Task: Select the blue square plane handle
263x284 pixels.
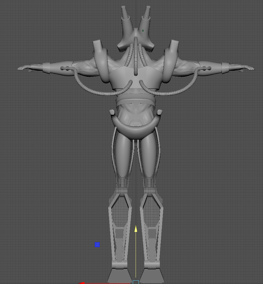Action: 97,245
